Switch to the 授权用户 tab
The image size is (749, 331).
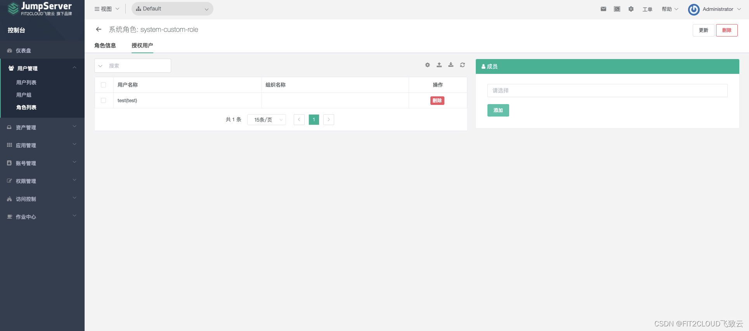[x=142, y=45]
